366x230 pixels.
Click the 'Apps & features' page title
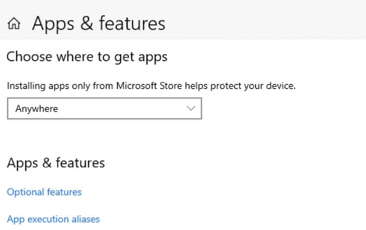click(x=99, y=24)
